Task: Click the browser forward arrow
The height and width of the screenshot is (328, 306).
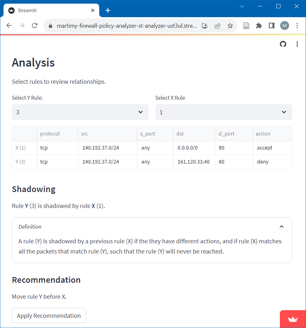Action: [x=22, y=25]
